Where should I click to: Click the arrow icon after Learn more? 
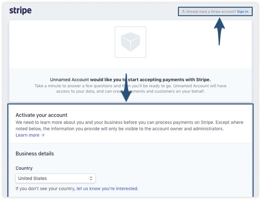pos(43,135)
